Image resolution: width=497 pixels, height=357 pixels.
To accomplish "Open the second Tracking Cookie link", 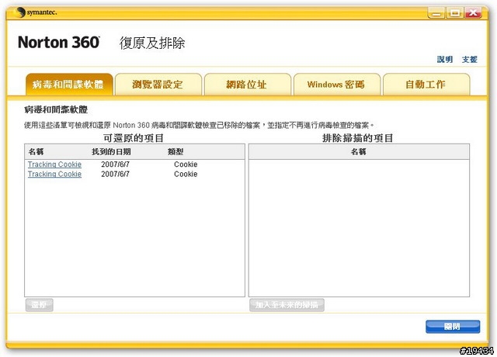I will (54, 174).
